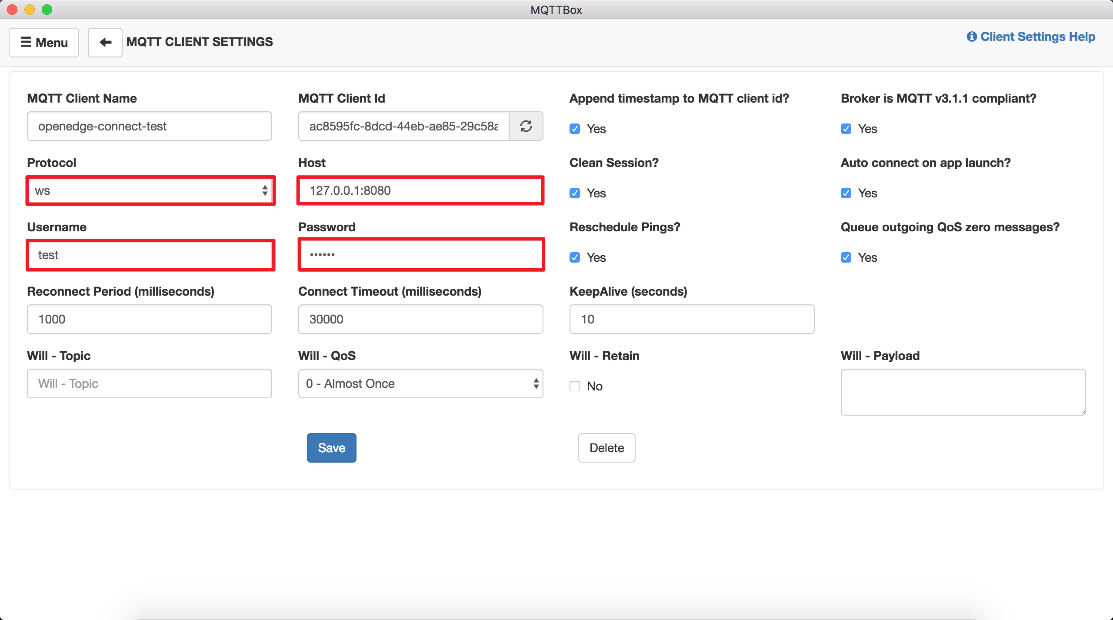Expand the Protocol dropdown to change protocol
This screenshot has height=620, width=1113.
[150, 191]
